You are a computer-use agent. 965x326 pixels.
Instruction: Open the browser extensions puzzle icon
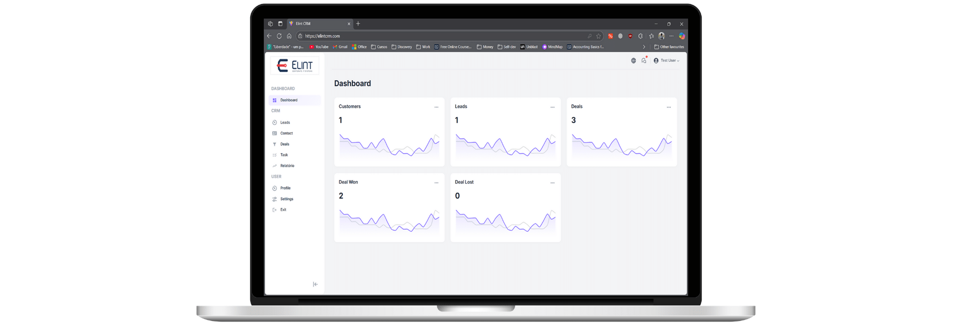640,36
